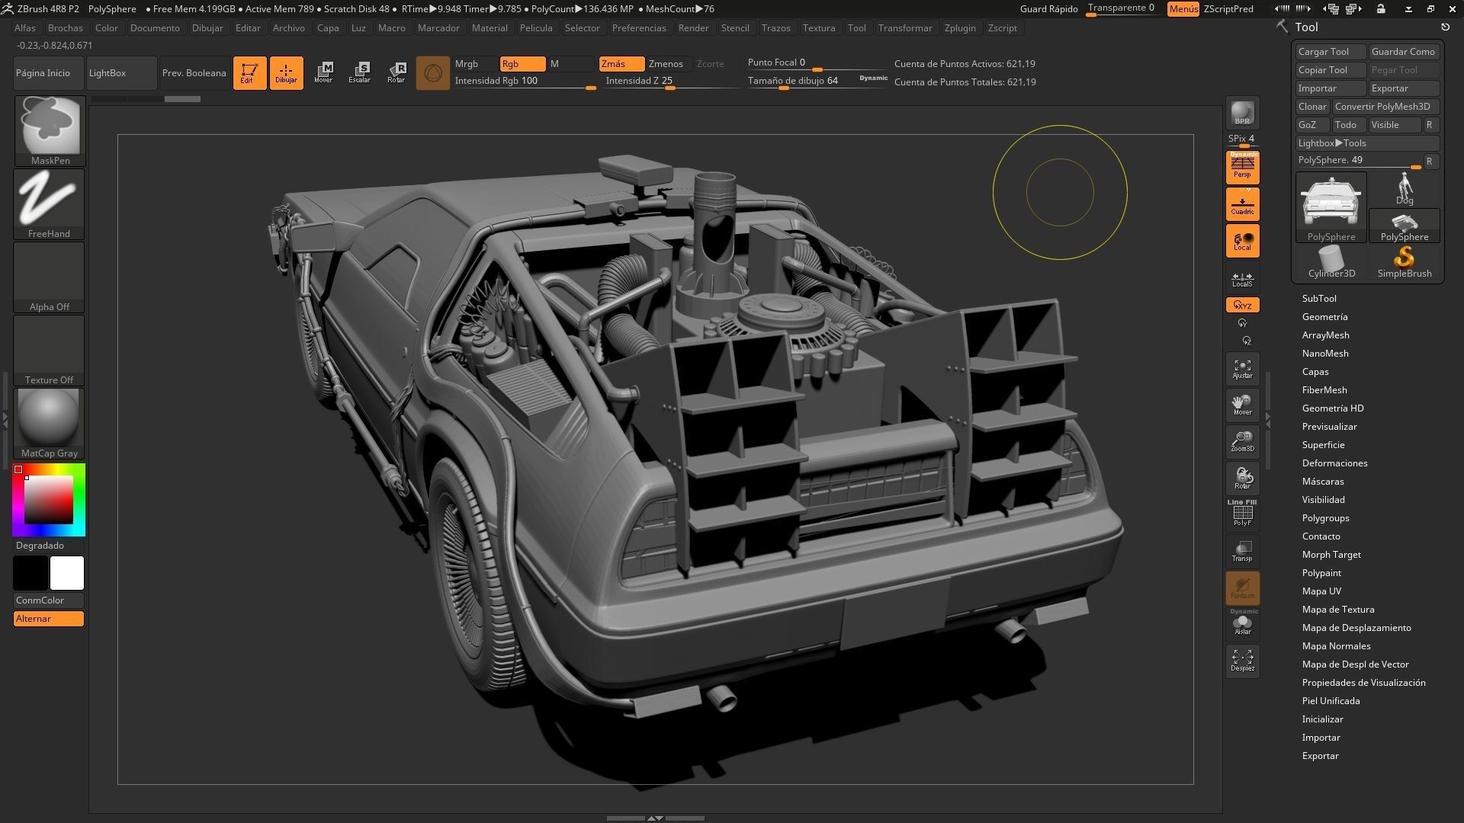Render with the BPR button
The width and height of the screenshot is (1464, 823).
(1243, 114)
